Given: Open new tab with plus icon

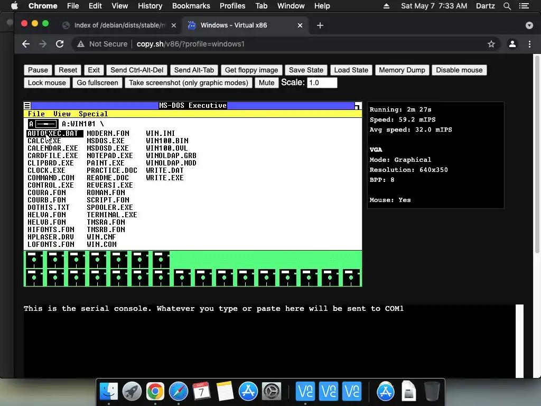Looking at the screenshot, I should pos(320,25).
